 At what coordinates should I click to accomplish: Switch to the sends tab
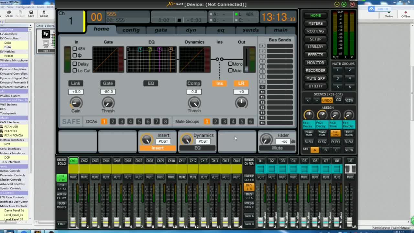(x=251, y=30)
